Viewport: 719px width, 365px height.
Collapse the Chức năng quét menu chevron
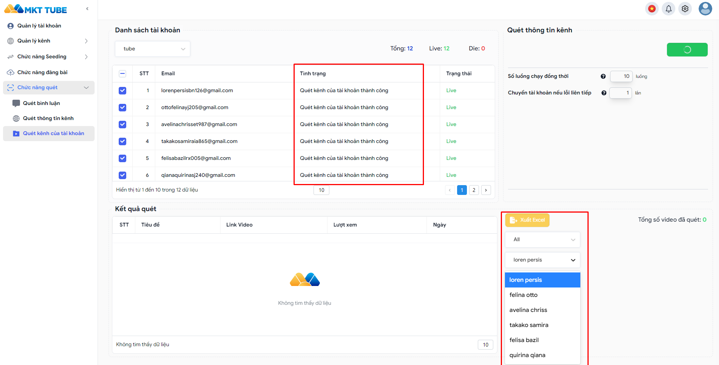(x=86, y=88)
